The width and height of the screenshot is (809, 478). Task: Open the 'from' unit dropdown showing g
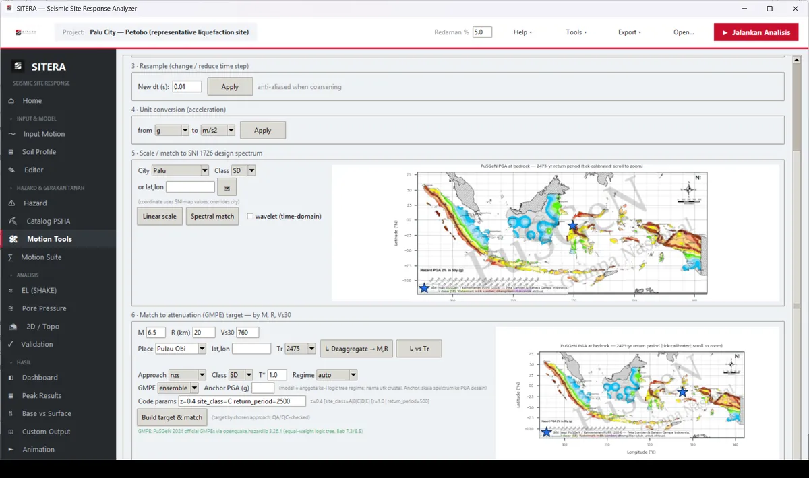tap(172, 131)
